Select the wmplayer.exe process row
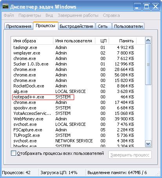Image resolution: width=162 pixels, height=178 pixels. [x=78, y=53]
